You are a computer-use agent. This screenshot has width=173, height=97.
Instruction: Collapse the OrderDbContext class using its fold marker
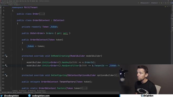click(11, 20)
